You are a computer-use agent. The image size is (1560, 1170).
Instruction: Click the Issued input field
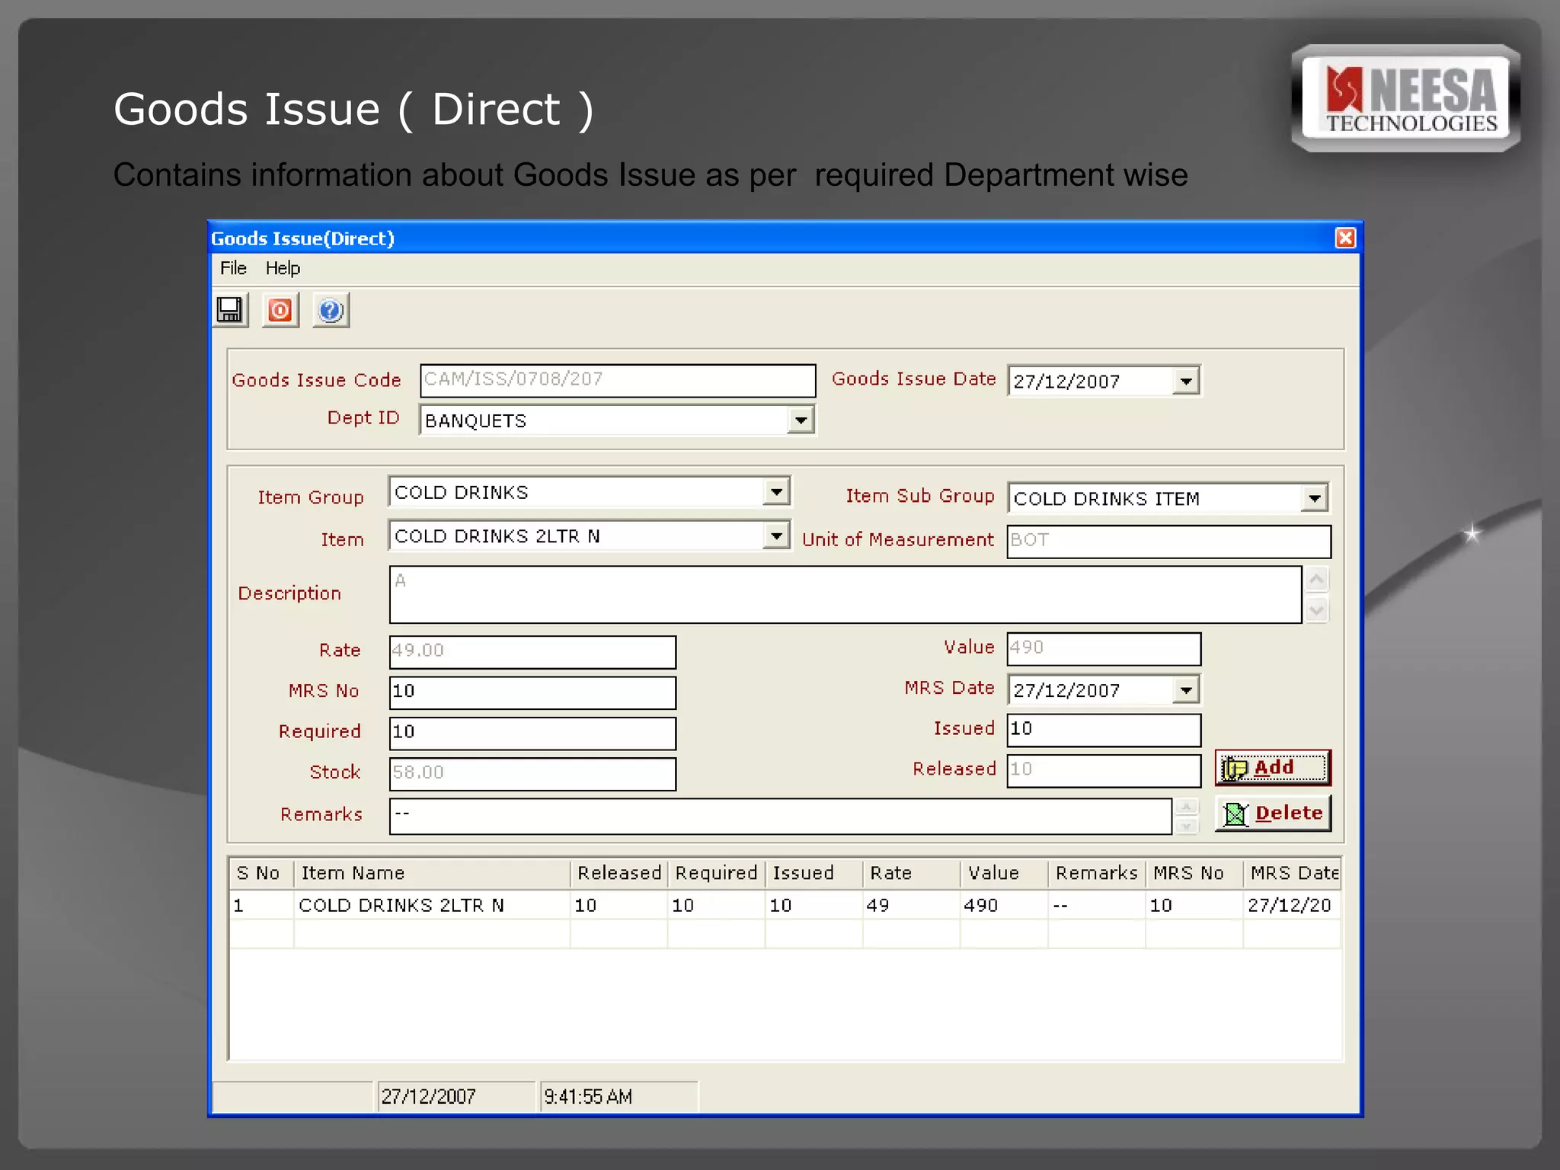(1104, 730)
